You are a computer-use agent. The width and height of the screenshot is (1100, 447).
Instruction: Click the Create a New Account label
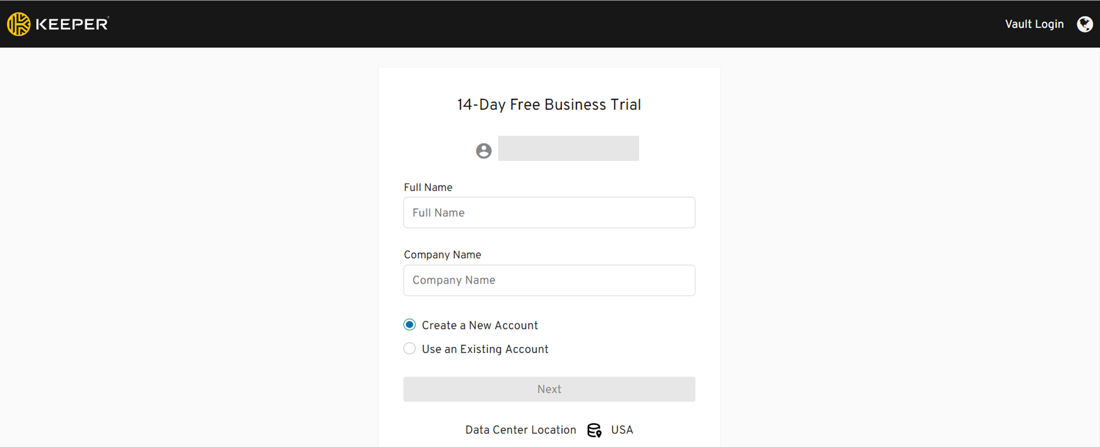(x=480, y=326)
